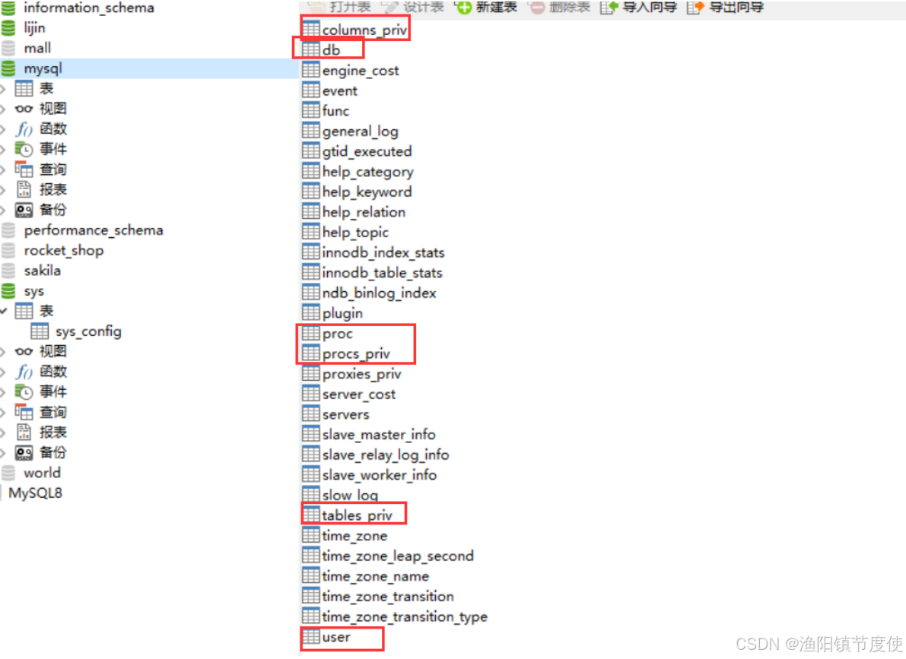The height and width of the screenshot is (659, 906).
Task: Select the mysql database icon in sidebar
Action: click(x=8, y=68)
